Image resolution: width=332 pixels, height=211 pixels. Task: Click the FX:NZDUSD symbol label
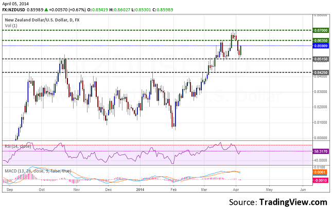13,10
